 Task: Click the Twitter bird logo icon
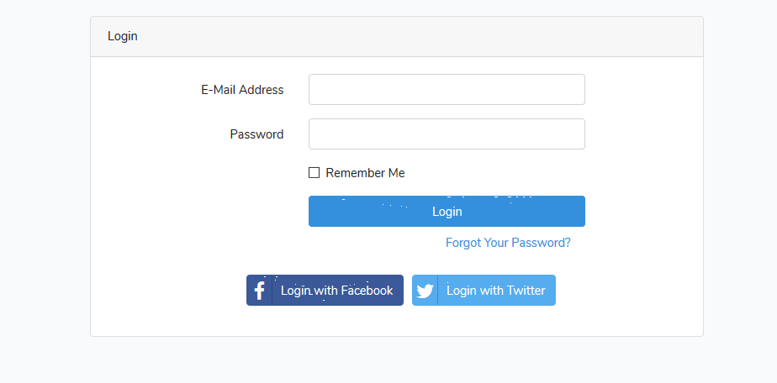tap(425, 291)
